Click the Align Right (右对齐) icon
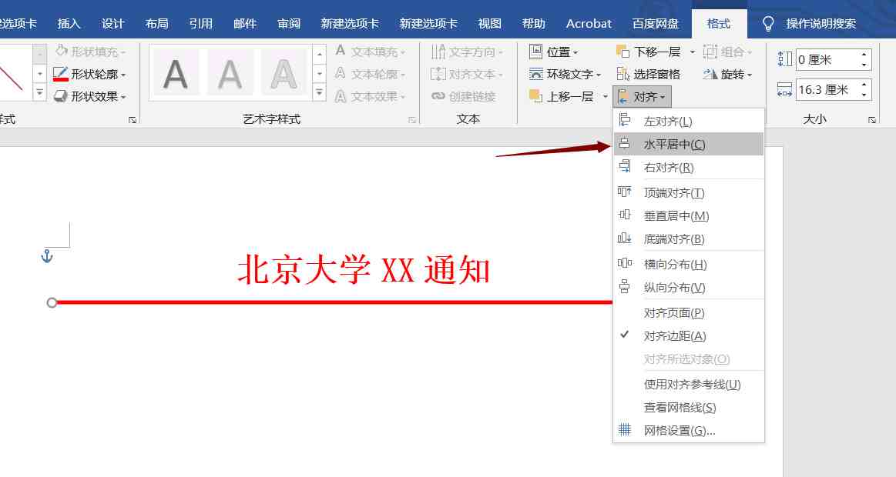The width and height of the screenshot is (896, 477). [625, 167]
